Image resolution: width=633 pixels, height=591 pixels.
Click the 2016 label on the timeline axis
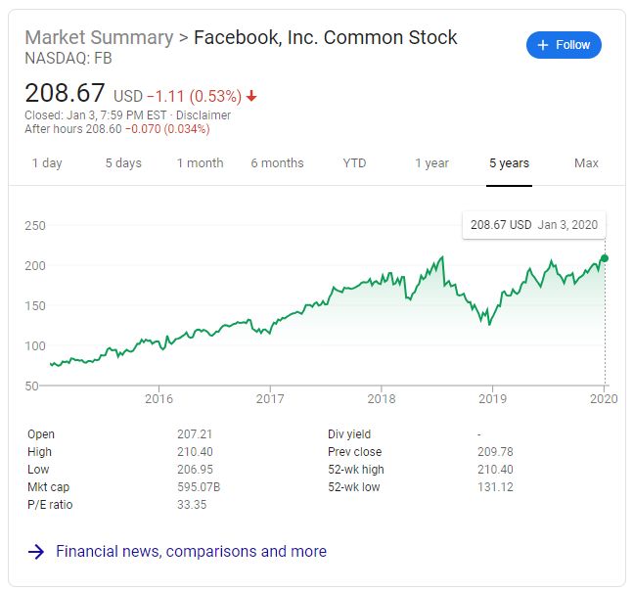coord(158,399)
